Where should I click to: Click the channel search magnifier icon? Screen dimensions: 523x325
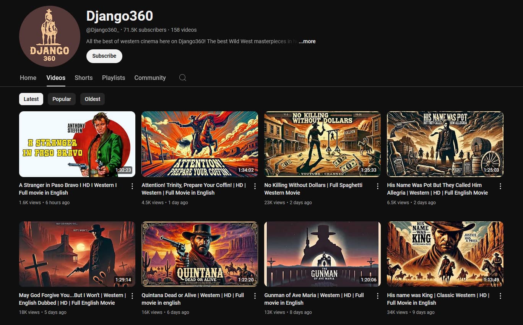point(183,78)
